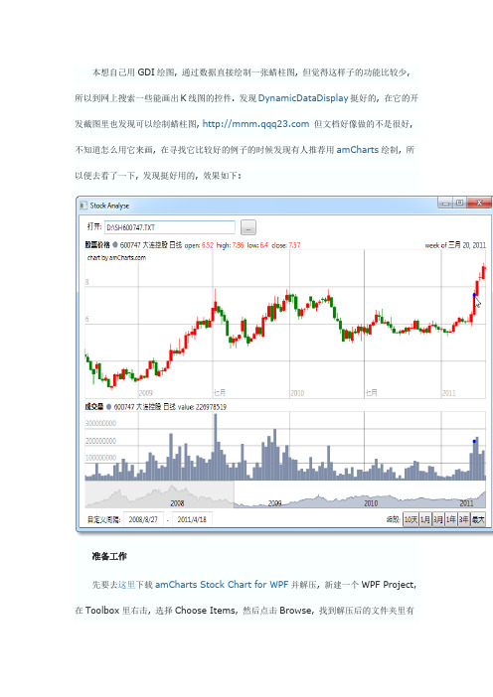Open the DynamicDataDisplay link

[x=303, y=98]
